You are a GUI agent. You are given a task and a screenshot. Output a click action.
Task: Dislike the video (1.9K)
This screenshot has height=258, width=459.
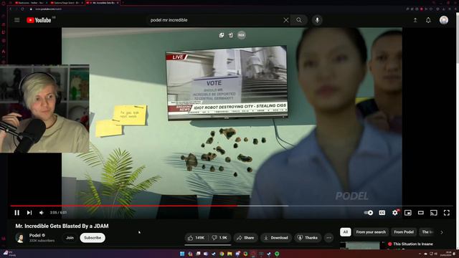tap(220, 238)
